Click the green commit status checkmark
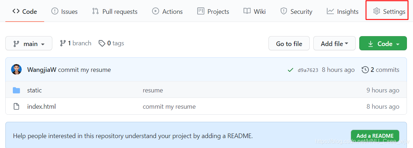The width and height of the screenshot is (413, 148). tap(291, 70)
